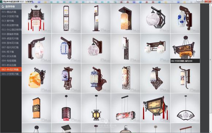Pick the fan-shaped pendant lamp thumbnail

(x=185, y=108)
